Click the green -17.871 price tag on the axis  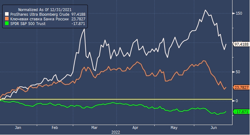[x=241, y=112]
